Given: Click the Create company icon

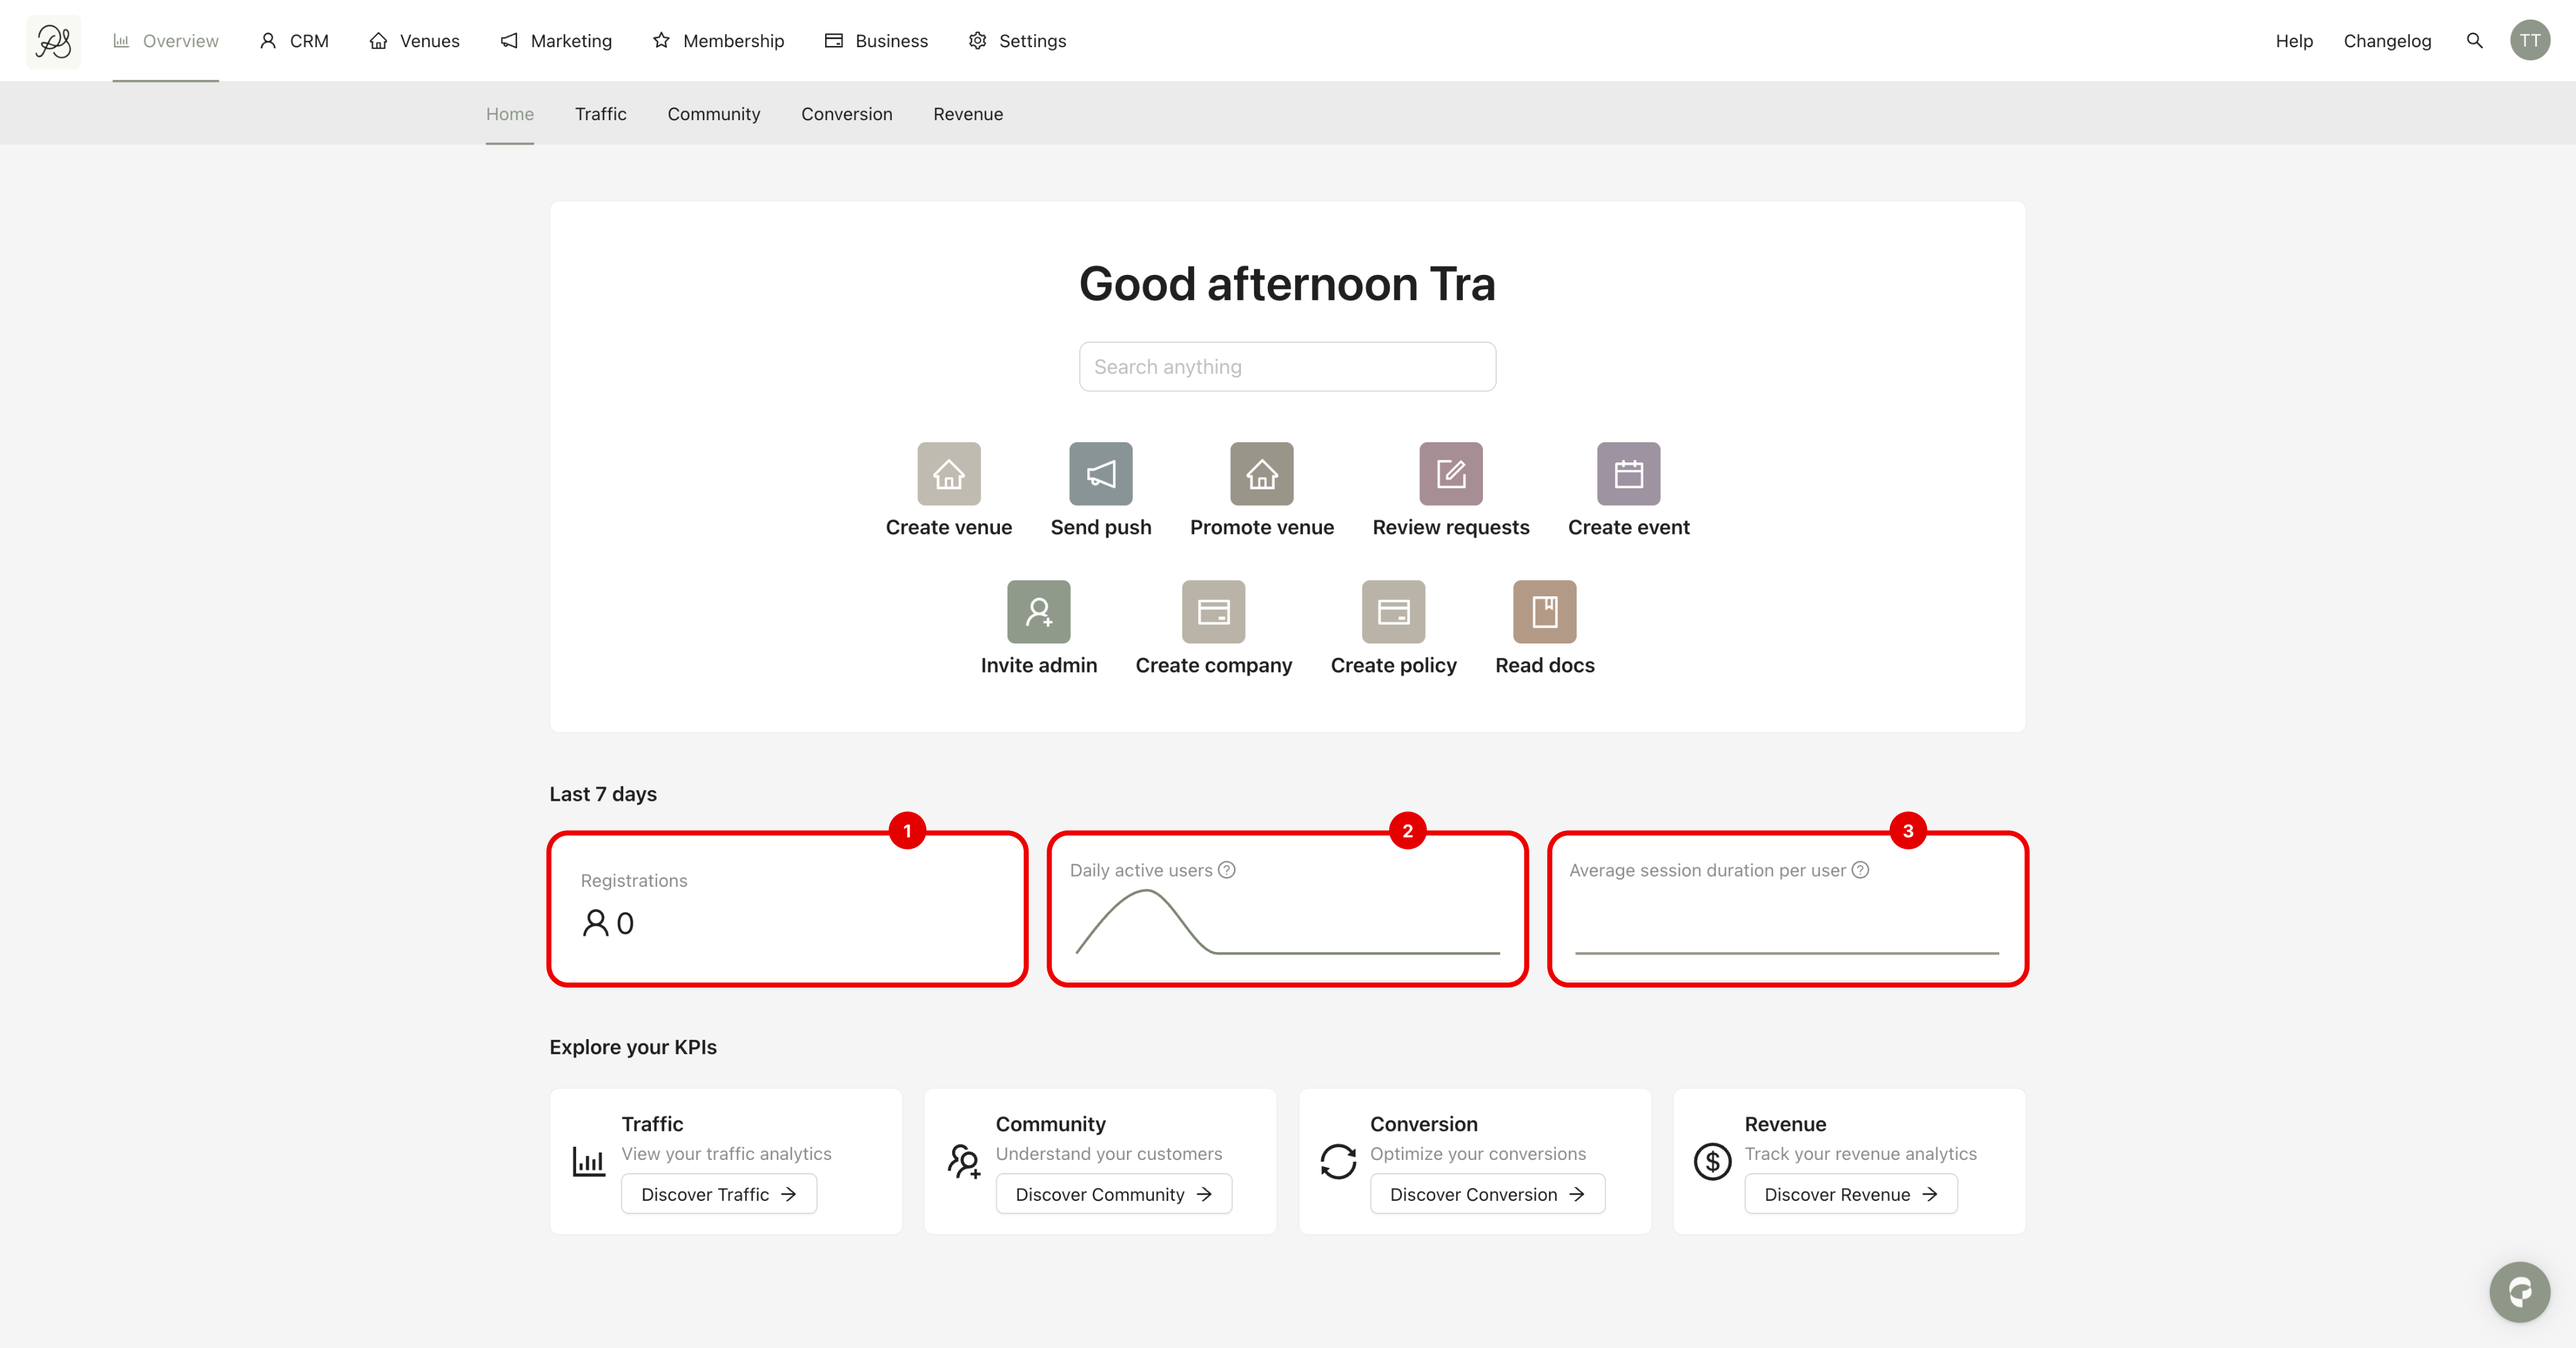Looking at the screenshot, I should pos(1213,612).
